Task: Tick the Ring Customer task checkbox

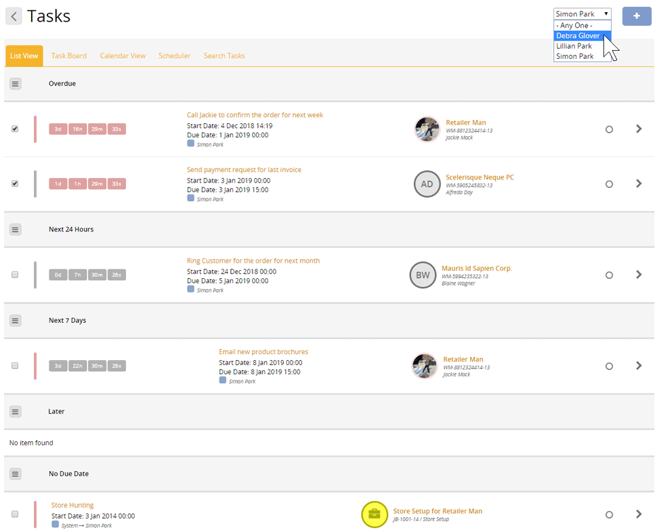Action: 15,275
